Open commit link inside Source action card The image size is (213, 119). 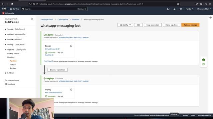49,55
